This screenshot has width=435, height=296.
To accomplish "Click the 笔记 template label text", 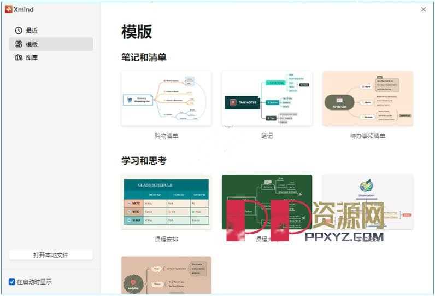I will 267,136.
